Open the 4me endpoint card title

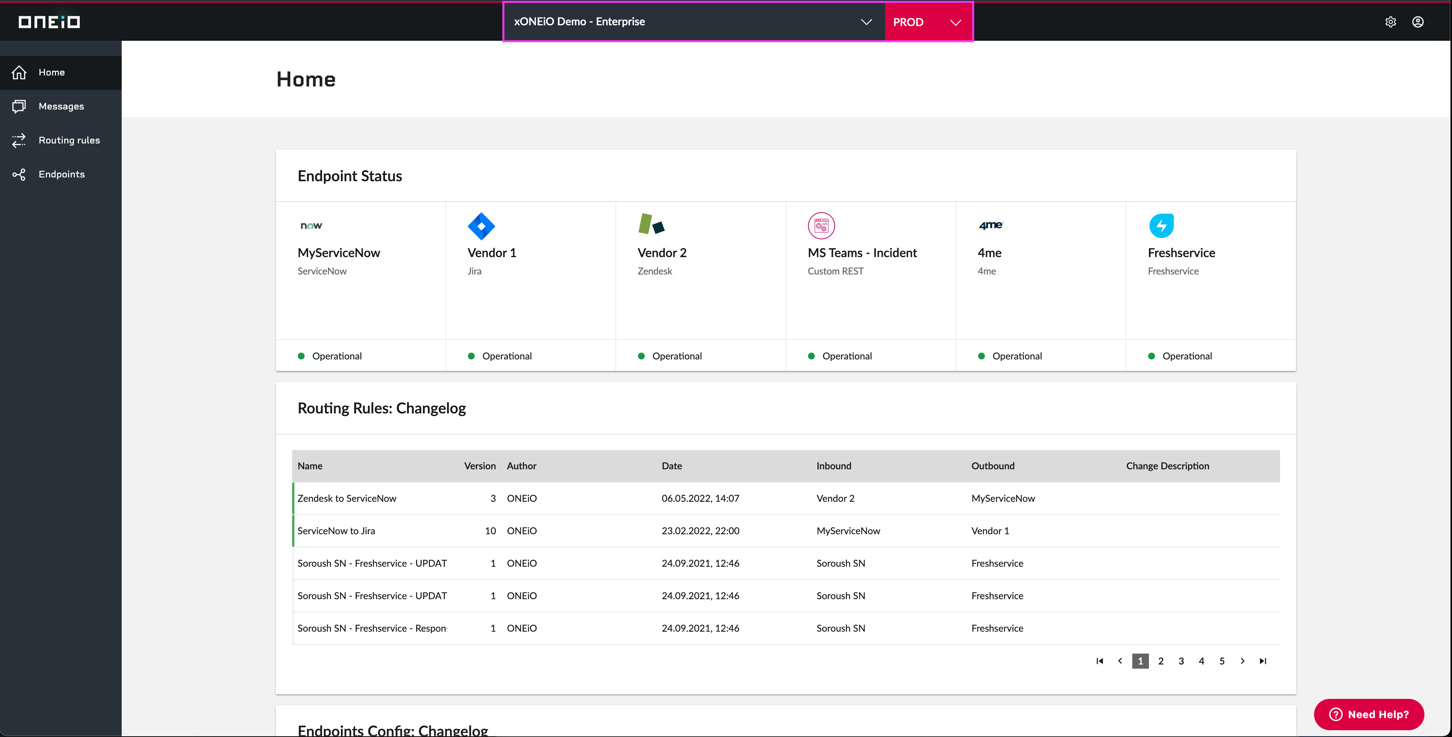(x=989, y=253)
